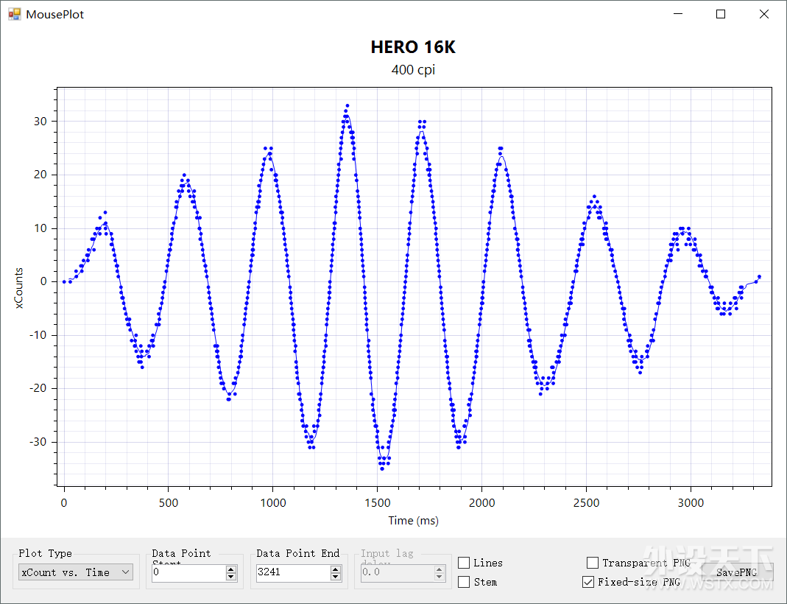Minimize the MousePlot window

[678, 14]
